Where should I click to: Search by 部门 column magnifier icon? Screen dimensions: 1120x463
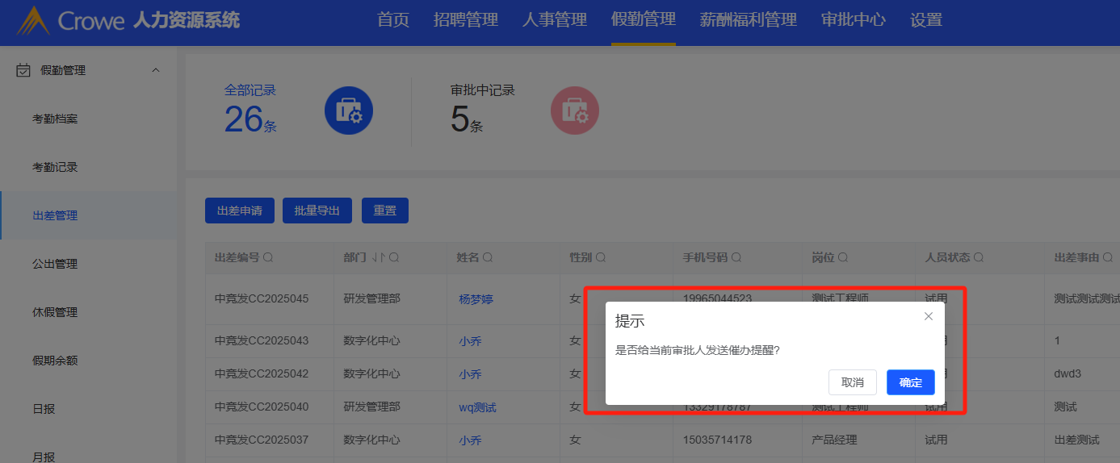pyautogui.click(x=394, y=257)
